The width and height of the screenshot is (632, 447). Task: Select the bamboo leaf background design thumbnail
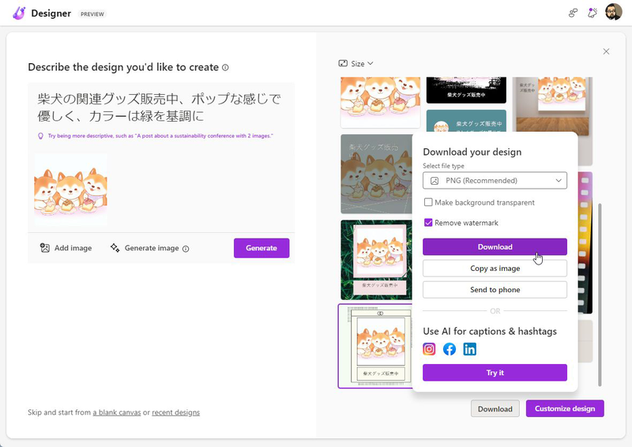click(x=375, y=259)
